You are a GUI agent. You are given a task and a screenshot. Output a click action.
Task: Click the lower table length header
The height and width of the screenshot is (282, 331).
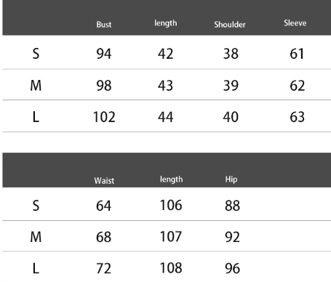[171, 180]
